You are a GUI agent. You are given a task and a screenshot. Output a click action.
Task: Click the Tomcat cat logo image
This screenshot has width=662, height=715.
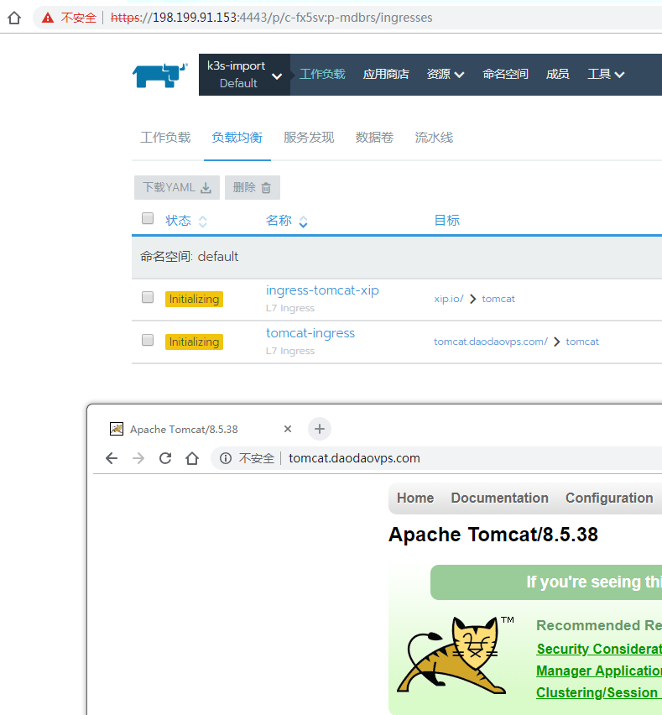coord(453,655)
